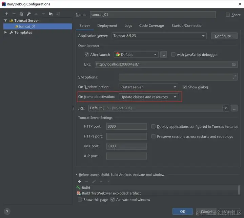Select tomcat_01 configuration in tree
The width and height of the screenshot is (244, 218).
(38, 26)
